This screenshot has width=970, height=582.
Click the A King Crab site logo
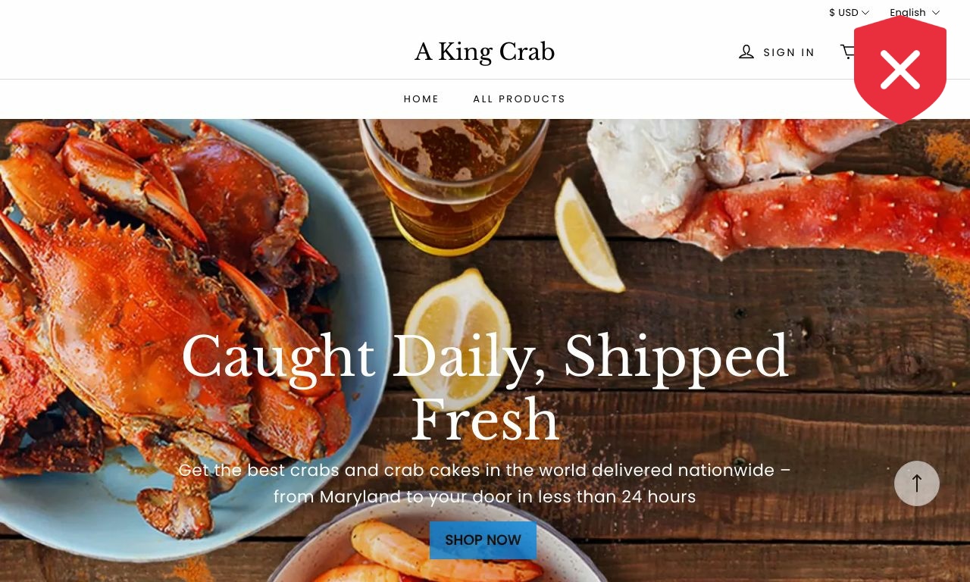[485, 52]
